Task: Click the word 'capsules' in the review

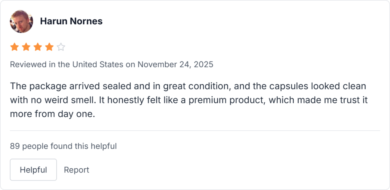Action: pos(295,86)
